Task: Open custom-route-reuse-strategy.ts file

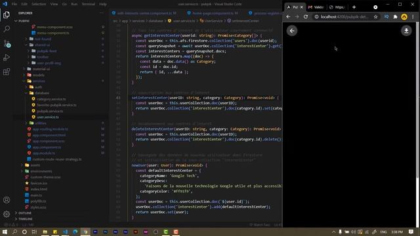Action: coord(57,159)
